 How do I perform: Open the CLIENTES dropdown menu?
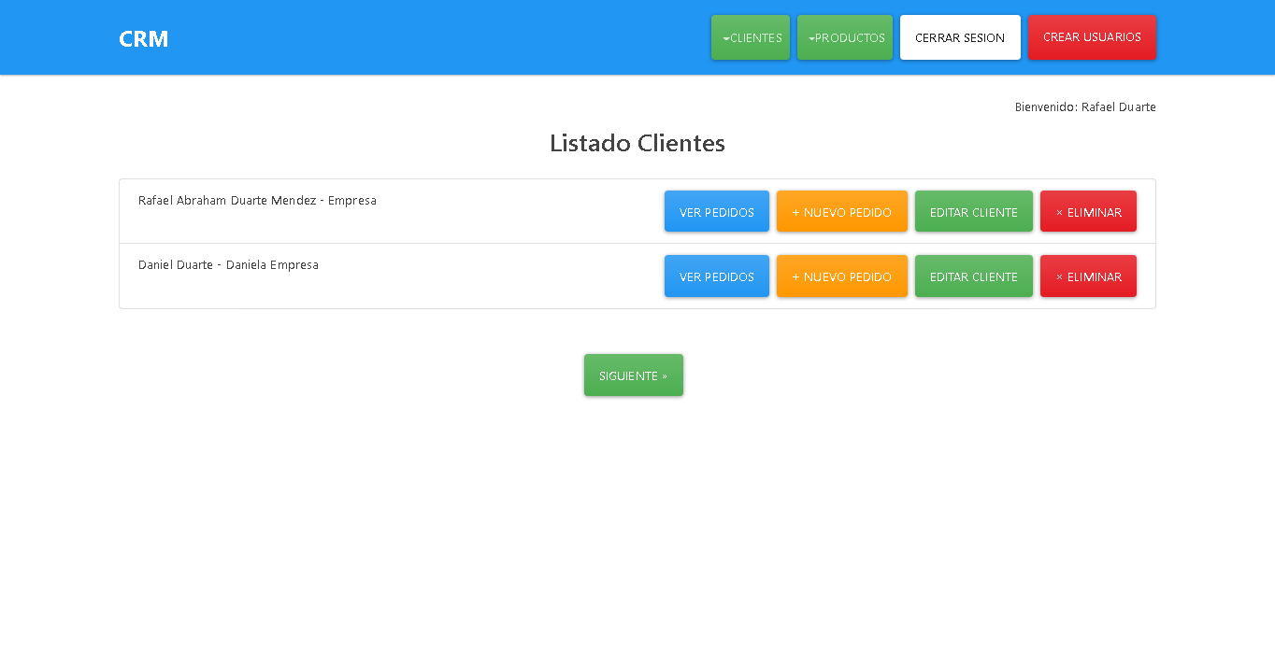[751, 37]
